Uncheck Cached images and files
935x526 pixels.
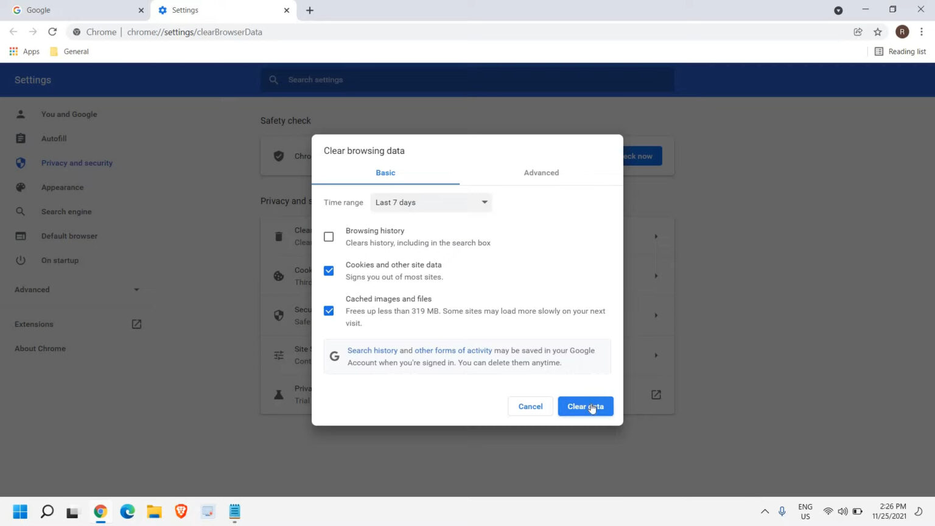click(x=329, y=311)
